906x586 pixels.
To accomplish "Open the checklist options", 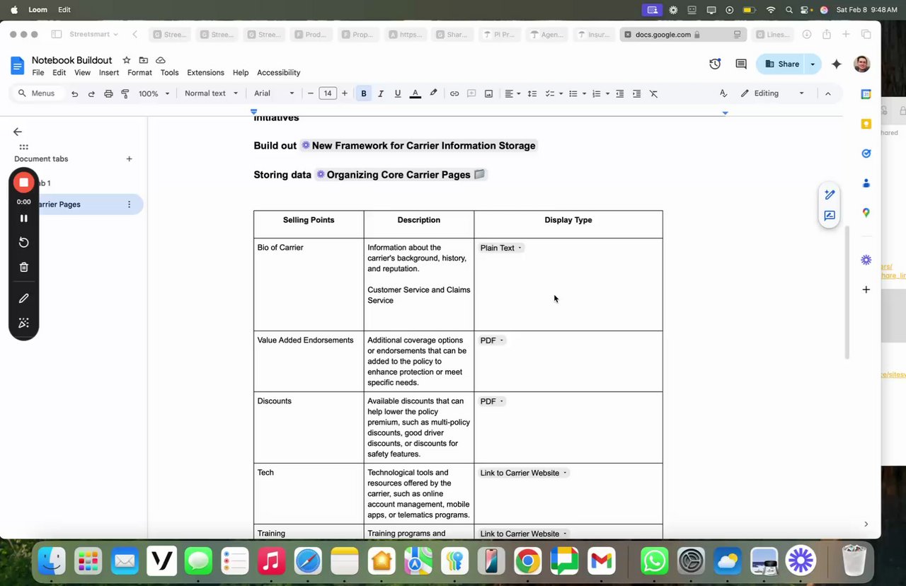I will 554,93.
